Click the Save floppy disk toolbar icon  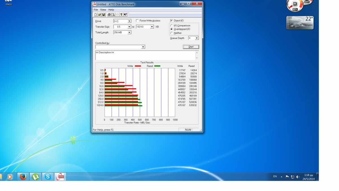coord(104,14)
